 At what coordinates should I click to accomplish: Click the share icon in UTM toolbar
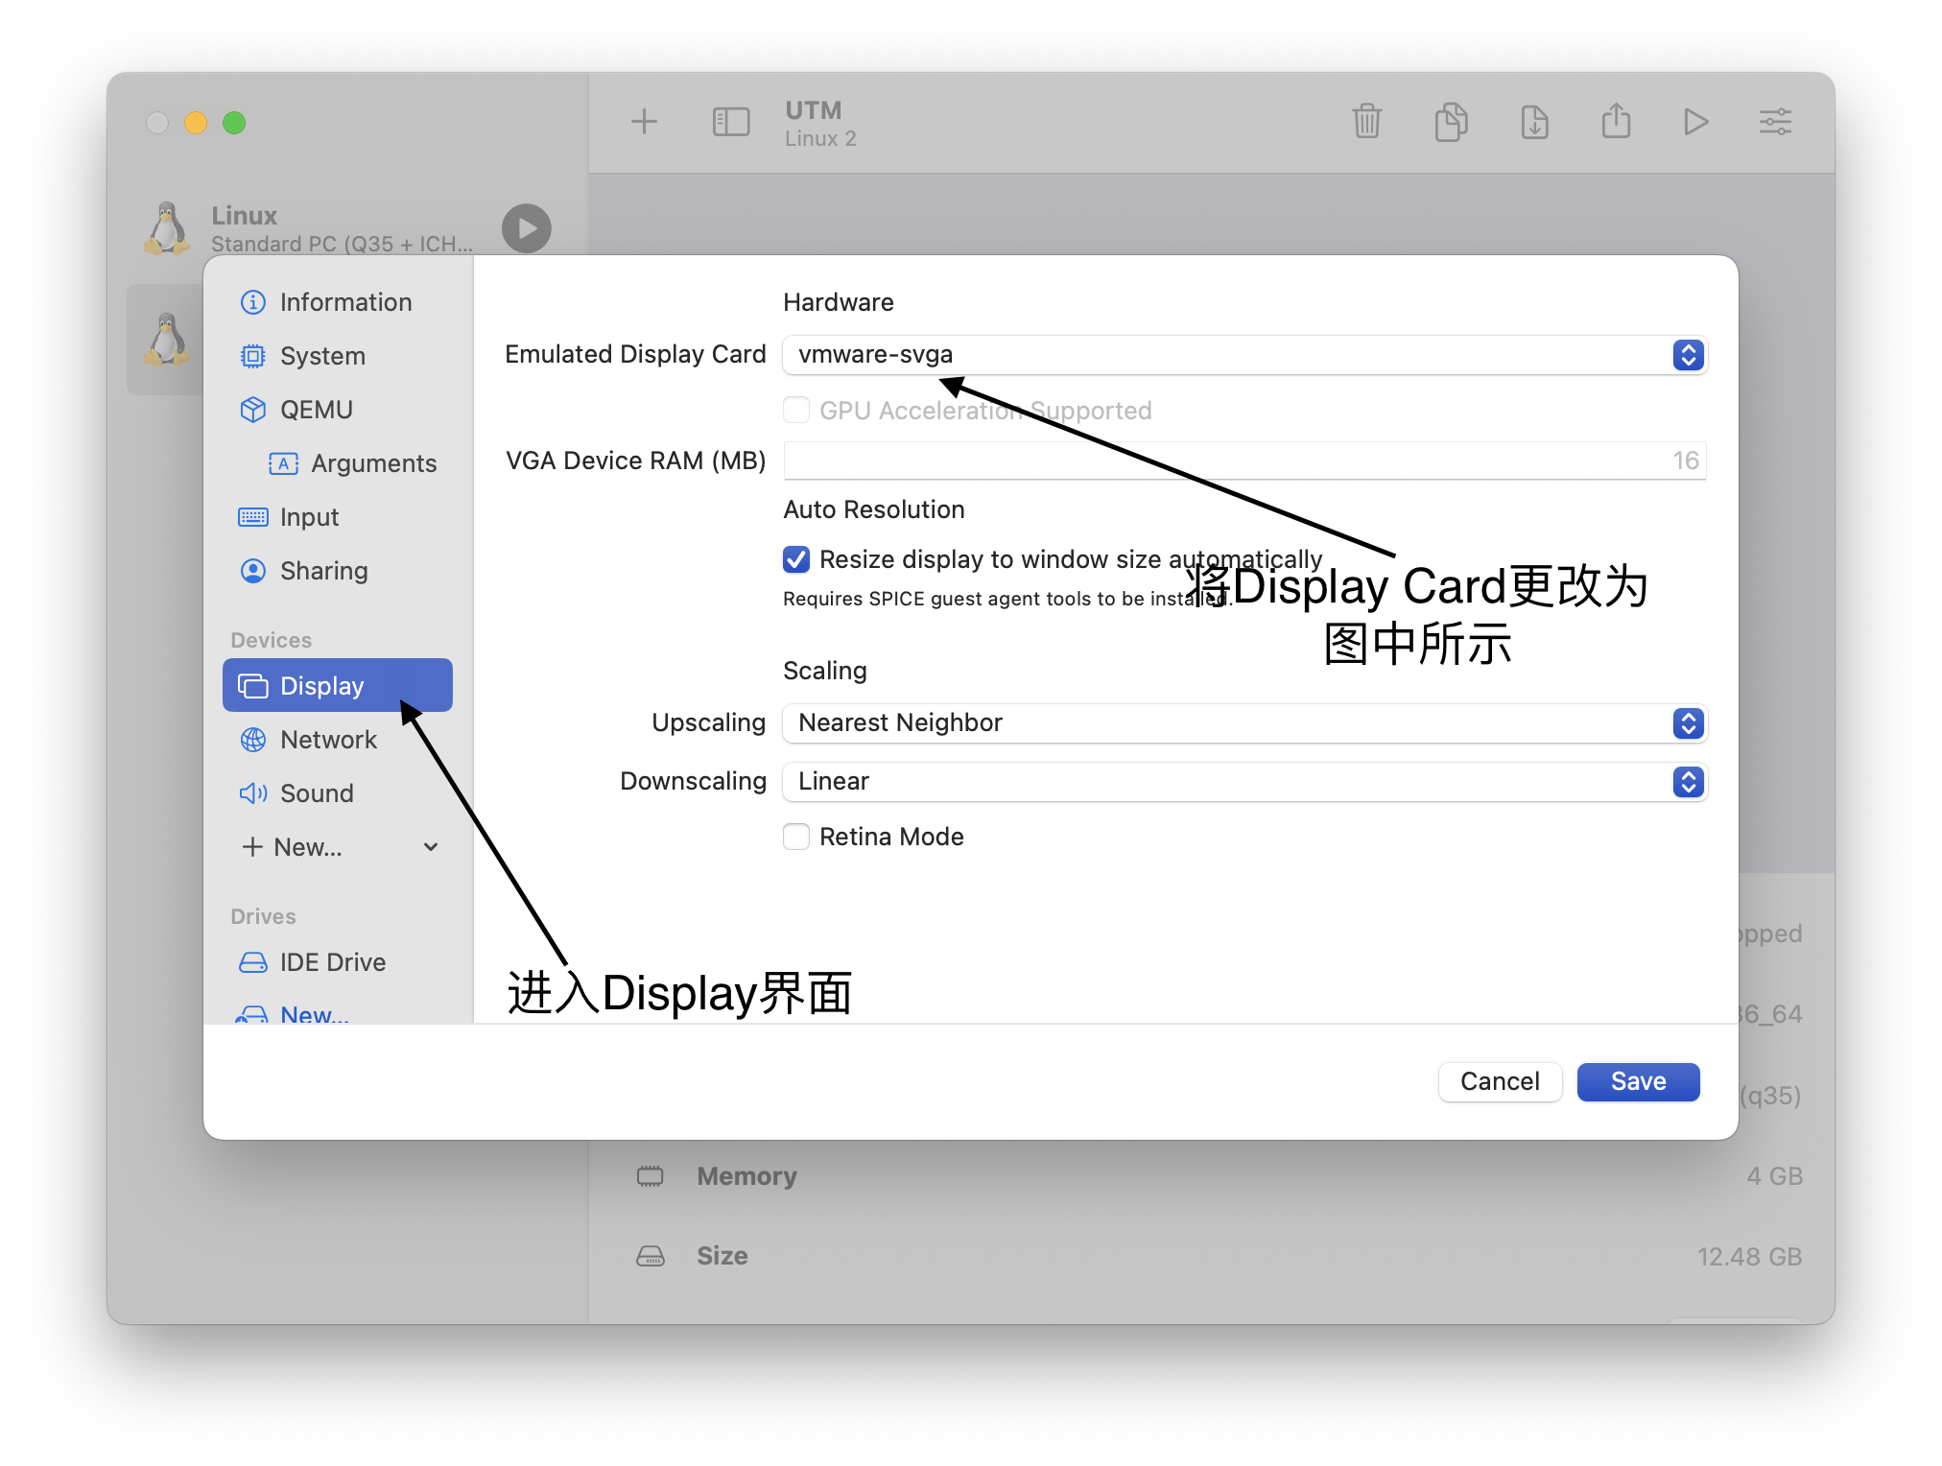click(x=1616, y=121)
